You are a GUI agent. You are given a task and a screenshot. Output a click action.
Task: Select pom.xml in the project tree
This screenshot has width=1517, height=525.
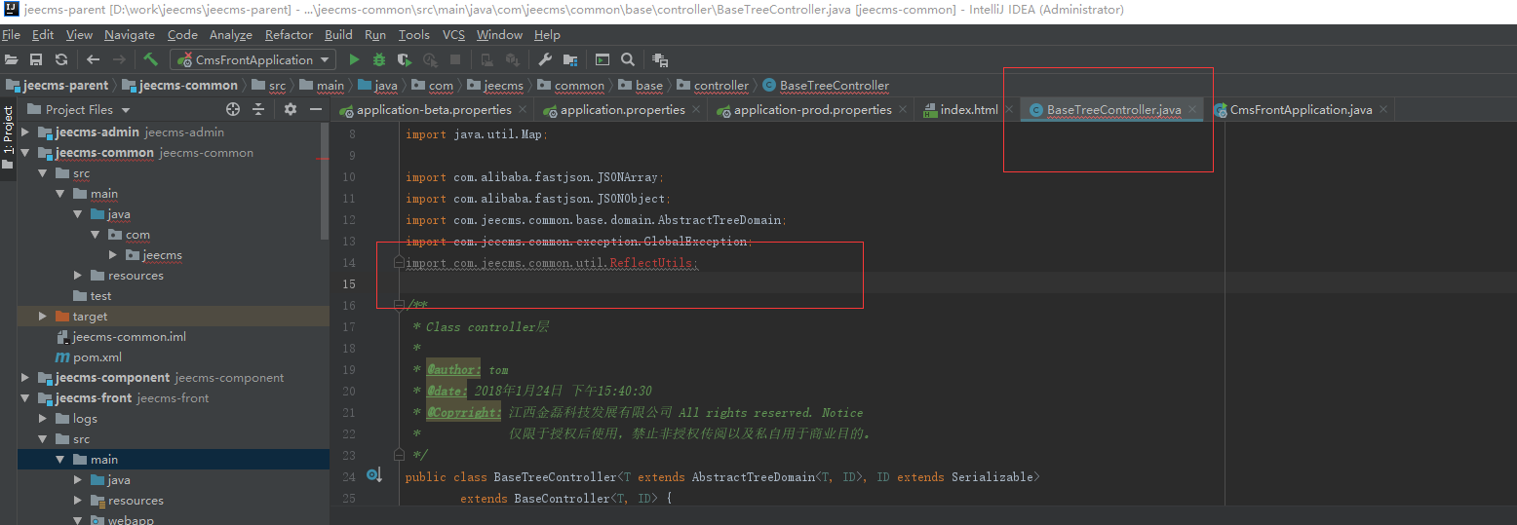point(97,357)
